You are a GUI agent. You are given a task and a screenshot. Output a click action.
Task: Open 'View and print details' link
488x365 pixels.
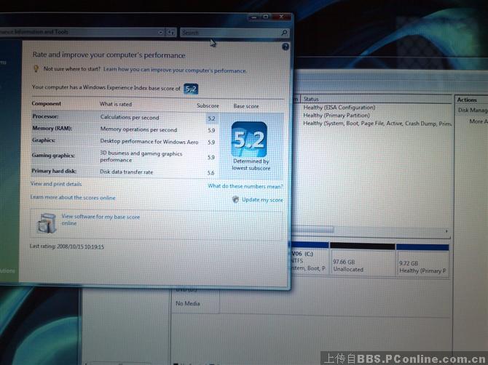pos(56,184)
